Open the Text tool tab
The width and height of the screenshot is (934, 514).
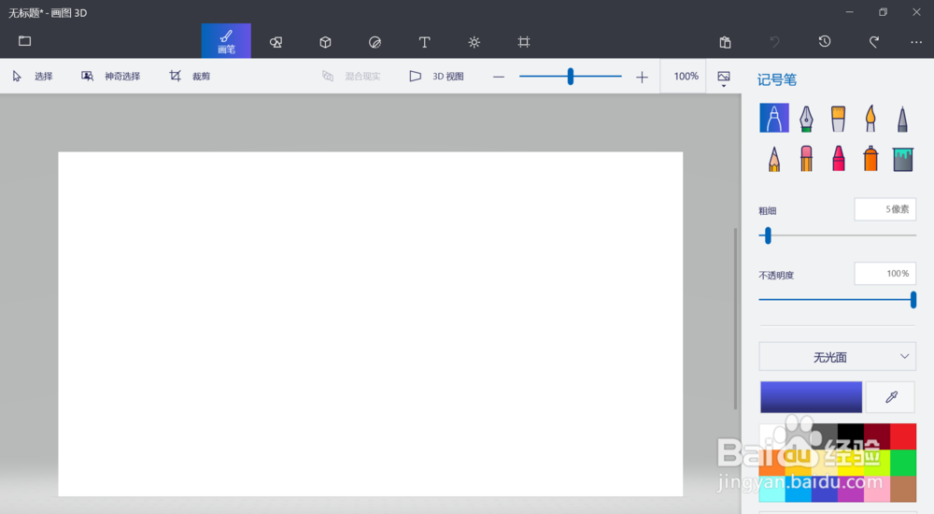(424, 42)
